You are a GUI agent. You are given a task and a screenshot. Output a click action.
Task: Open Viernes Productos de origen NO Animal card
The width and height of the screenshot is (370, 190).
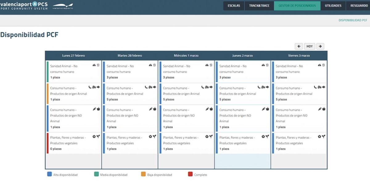300,118
